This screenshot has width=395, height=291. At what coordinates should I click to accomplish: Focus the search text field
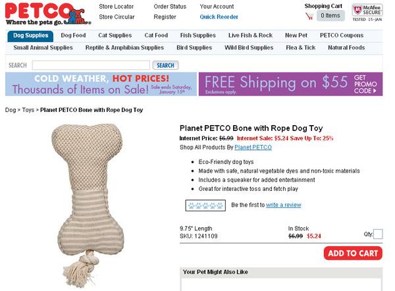91,65
